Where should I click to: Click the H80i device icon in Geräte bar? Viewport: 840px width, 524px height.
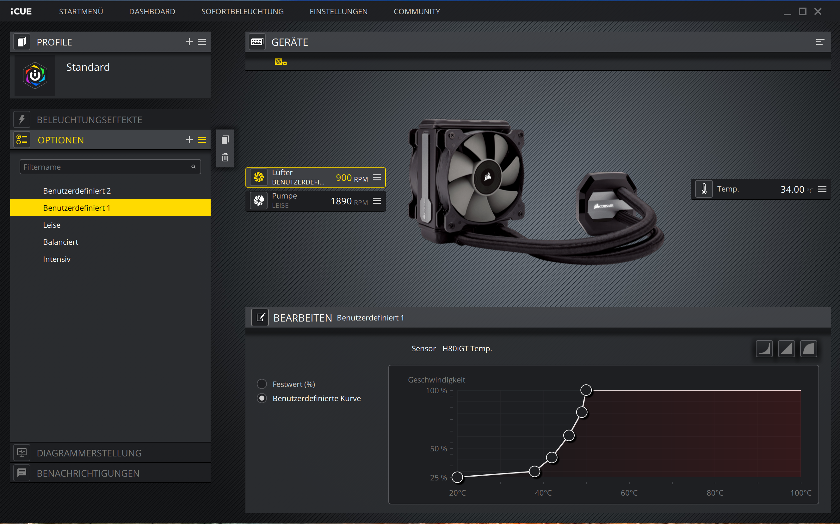pyautogui.click(x=280, y=62)
